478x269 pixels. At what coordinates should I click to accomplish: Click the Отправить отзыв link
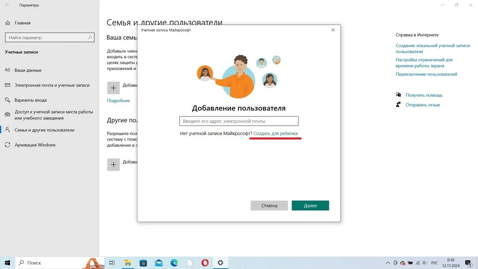423,105
